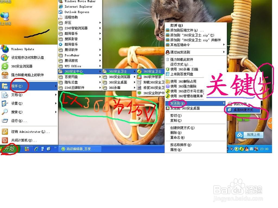
Task: Click 360安全防护中心 green shield icon
Action: point(139,93)
